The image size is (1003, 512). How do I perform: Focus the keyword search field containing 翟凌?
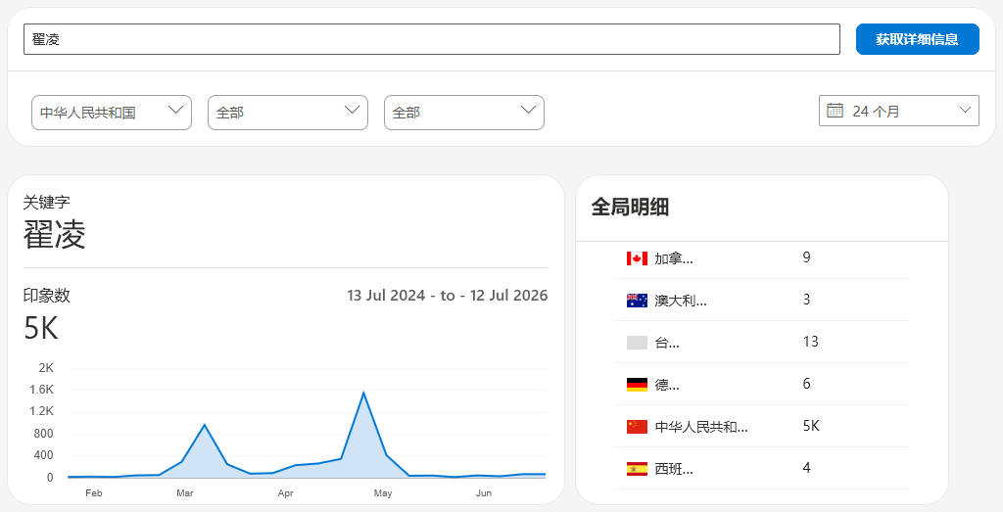[x=432, y=39]
